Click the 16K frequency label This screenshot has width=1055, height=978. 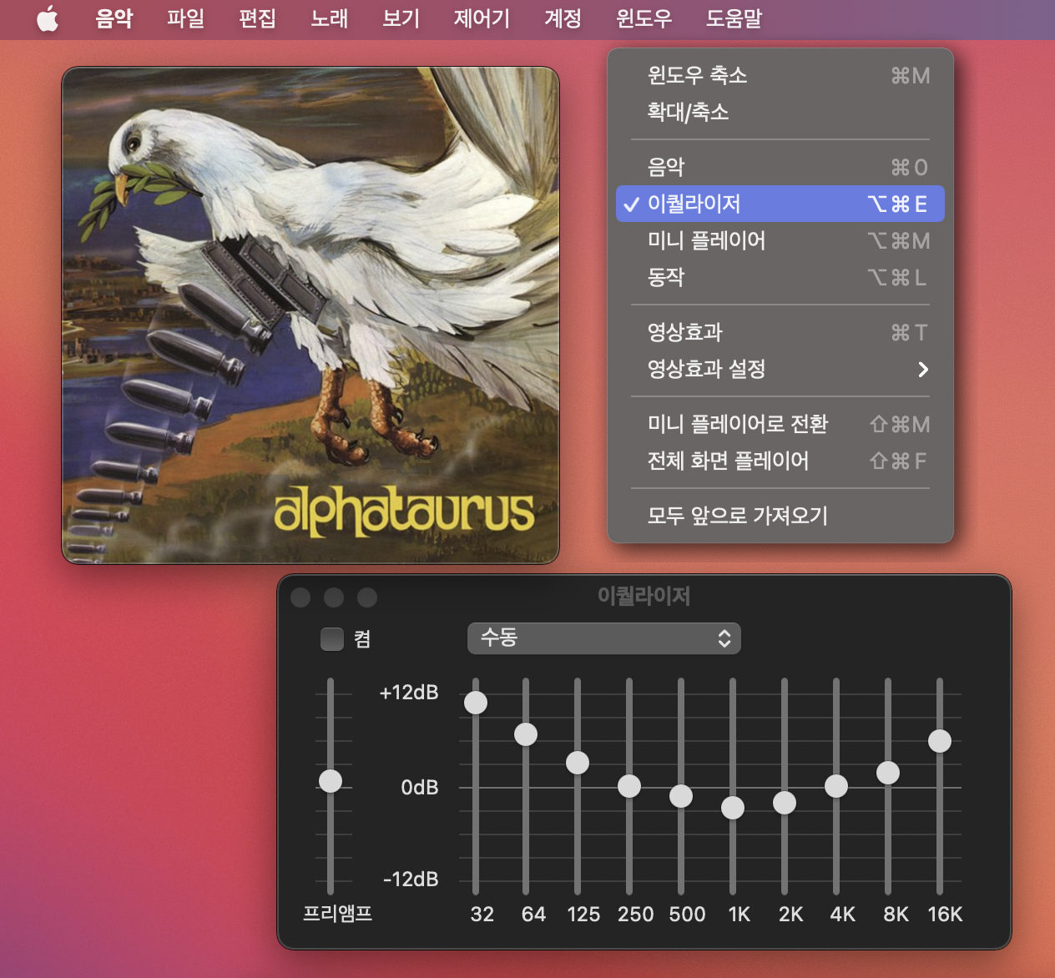(x=946, y=915)
